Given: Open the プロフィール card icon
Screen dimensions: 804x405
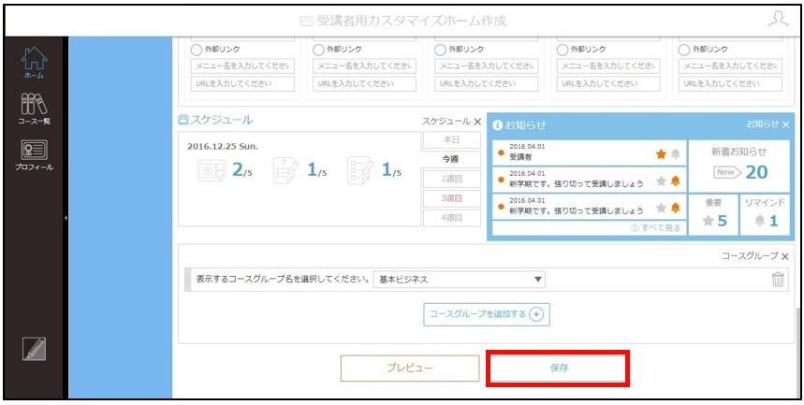Looking at the screenshot, I should click(x=34, y=150).
